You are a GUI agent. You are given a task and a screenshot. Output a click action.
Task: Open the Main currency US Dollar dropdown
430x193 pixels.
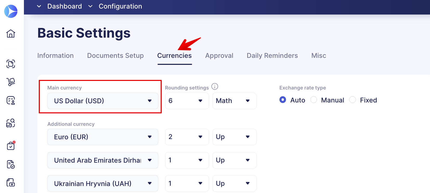(103, 101)
